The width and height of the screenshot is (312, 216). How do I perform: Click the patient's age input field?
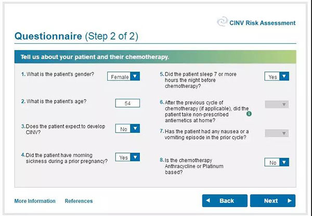127,103
